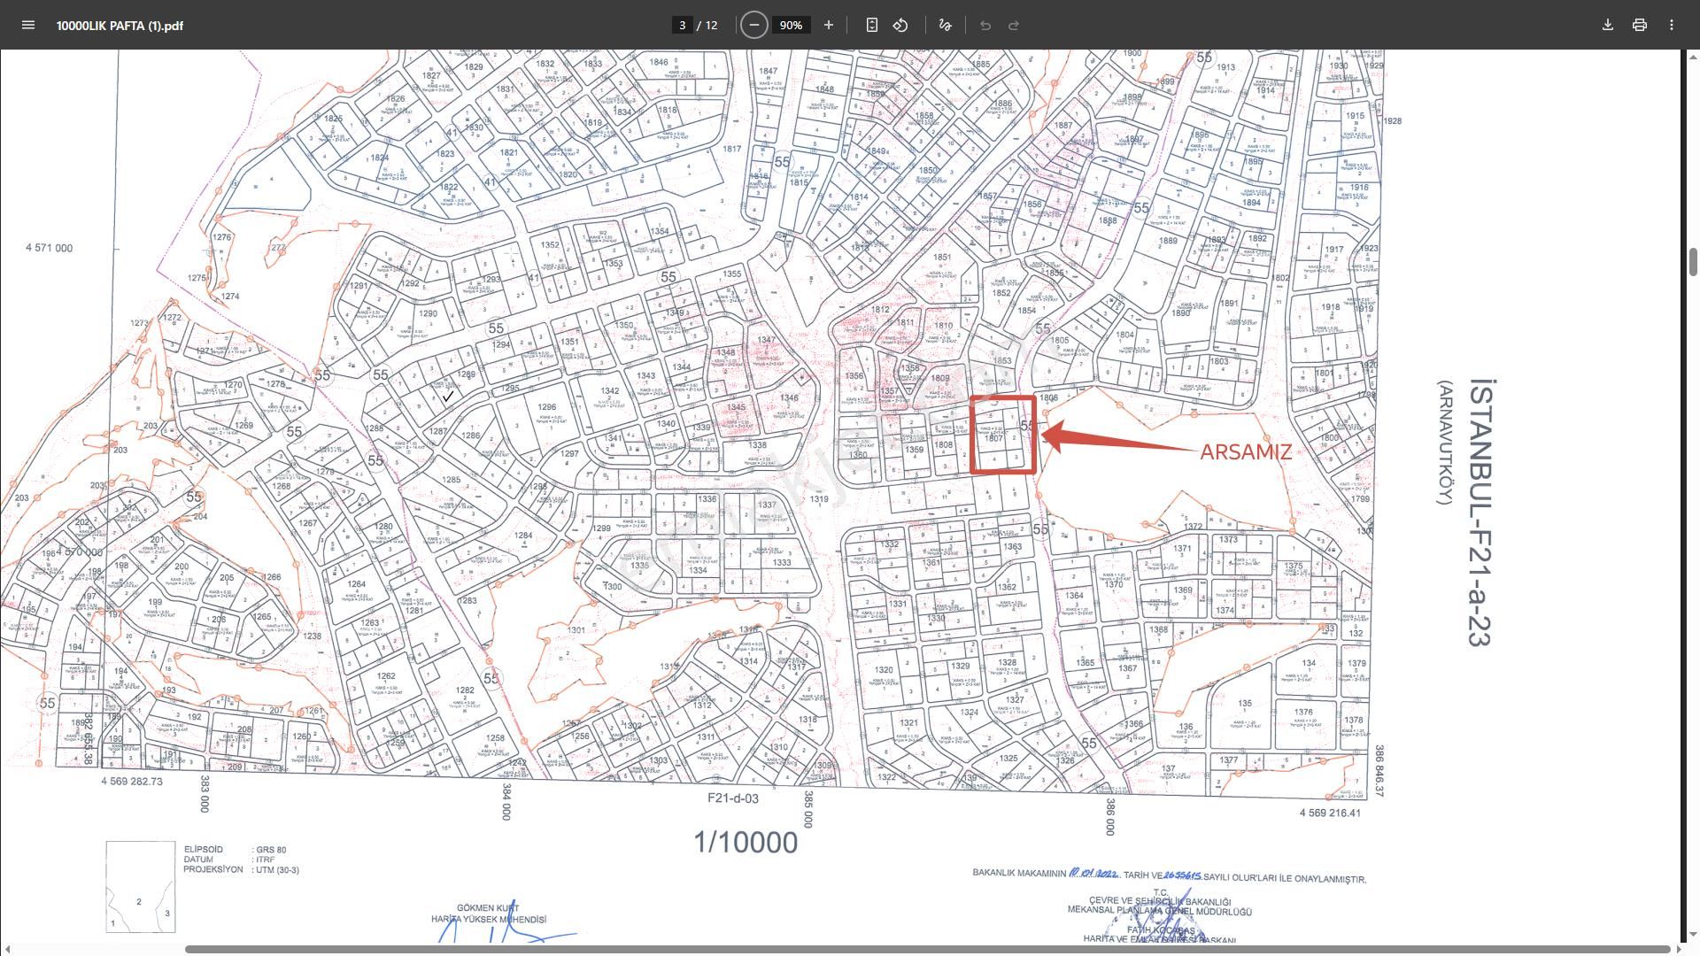1700x956 pixels.
Task: Print the document using the printer icon
Action: [x=1640, y=25]
